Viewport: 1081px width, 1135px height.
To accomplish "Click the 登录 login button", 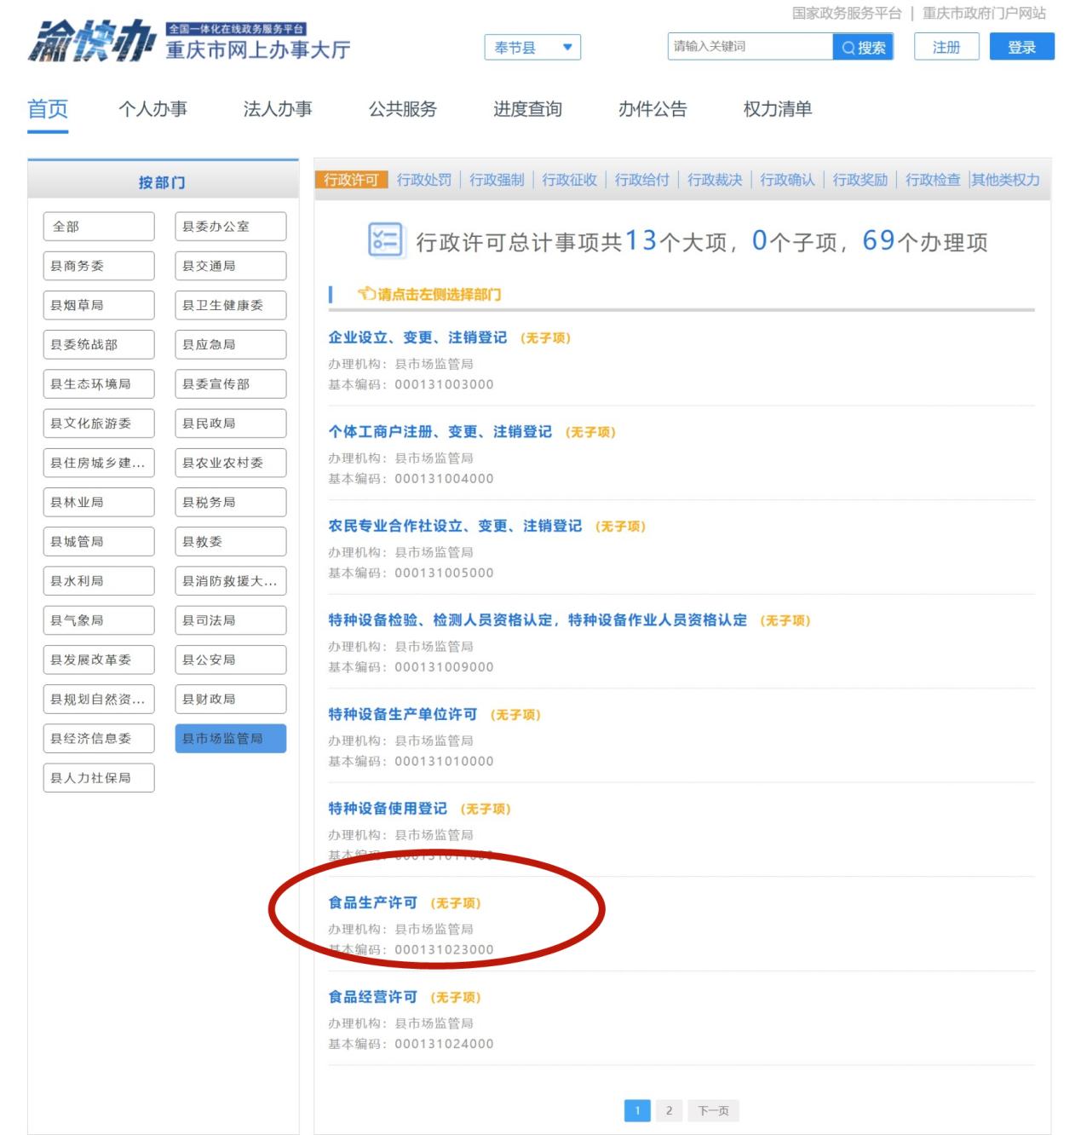I will click(1021, 47).
